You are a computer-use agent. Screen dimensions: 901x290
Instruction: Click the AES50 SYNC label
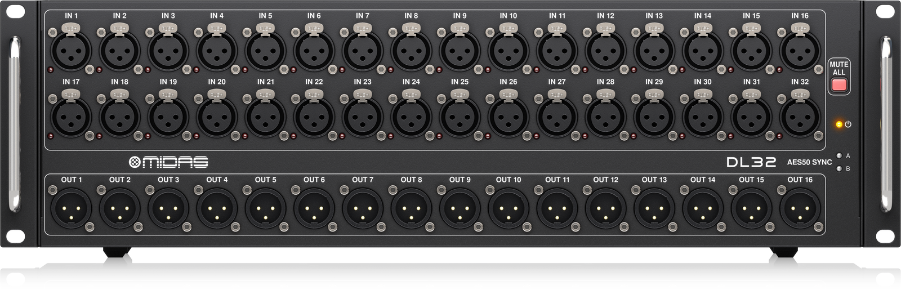[809, 162]
